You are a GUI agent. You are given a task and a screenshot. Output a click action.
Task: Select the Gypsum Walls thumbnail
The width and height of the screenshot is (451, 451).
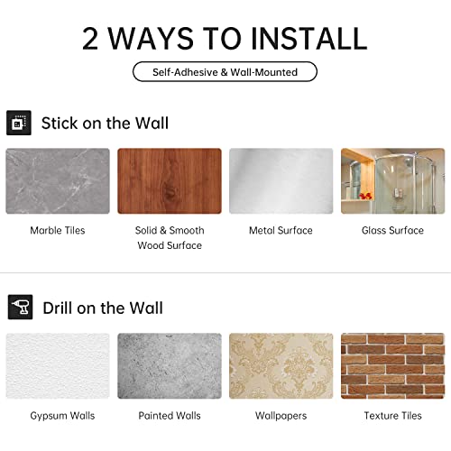point(58,366)
